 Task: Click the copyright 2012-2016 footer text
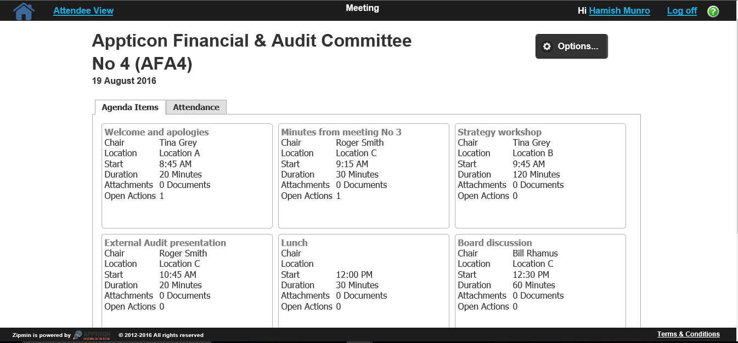161,335
